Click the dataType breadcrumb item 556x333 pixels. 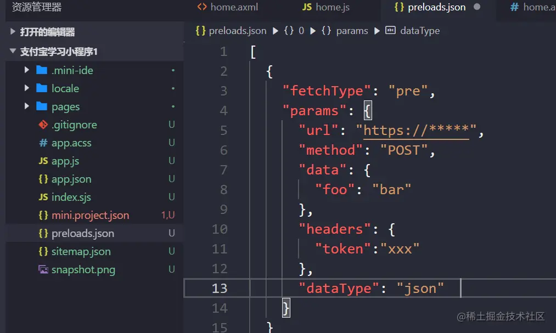tap(420, 31)
